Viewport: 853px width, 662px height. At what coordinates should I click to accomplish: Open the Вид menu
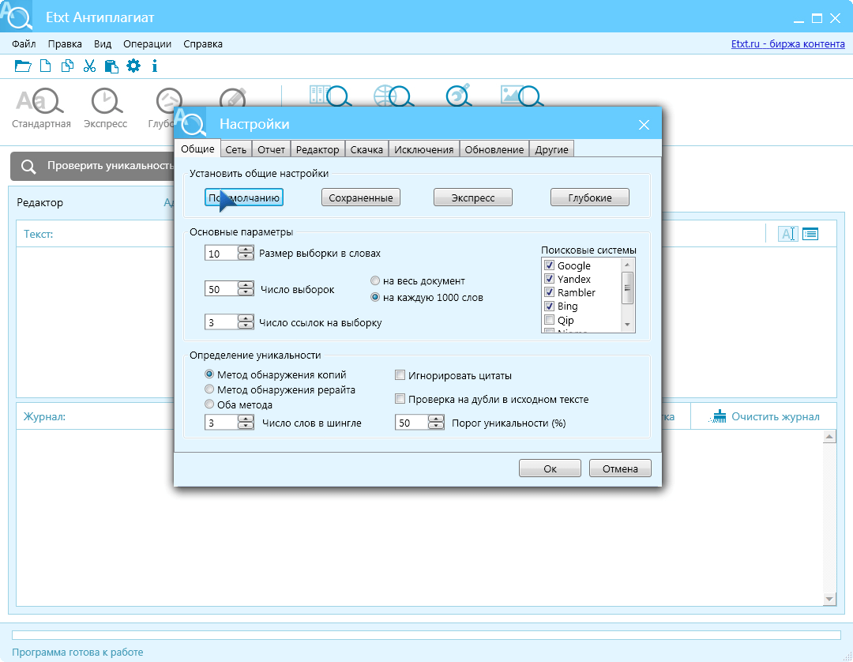click(x=102, y=44)
